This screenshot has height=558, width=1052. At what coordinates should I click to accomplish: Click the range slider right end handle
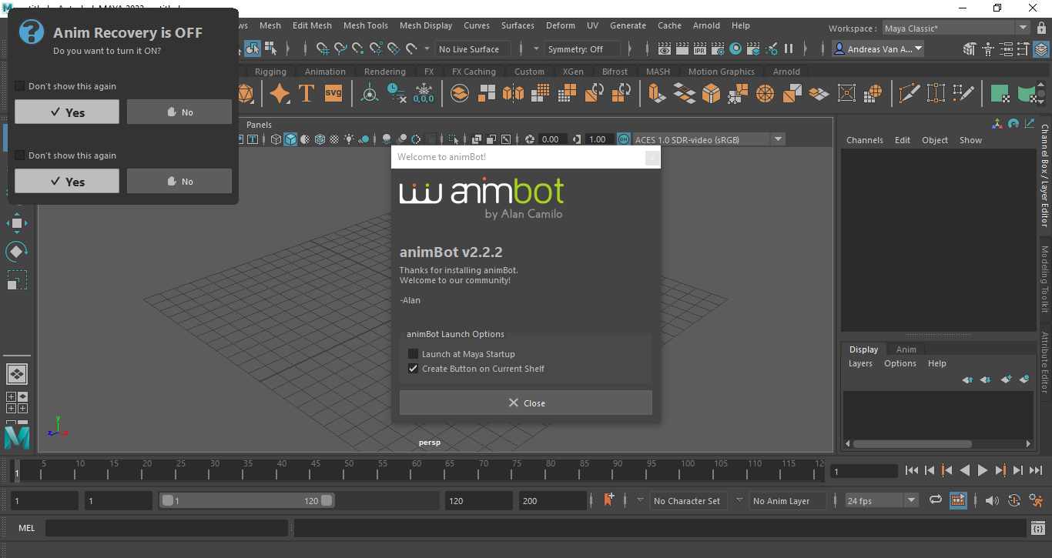[327, 500]
